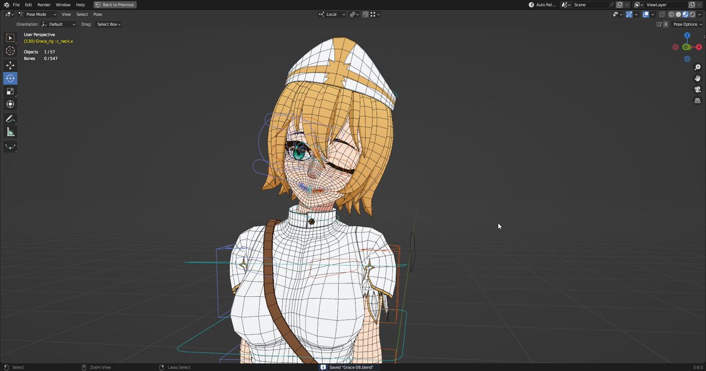Screen dimensions: 706x371
Task: Click the Blender logo menu icon
Action: coord(5,5)
